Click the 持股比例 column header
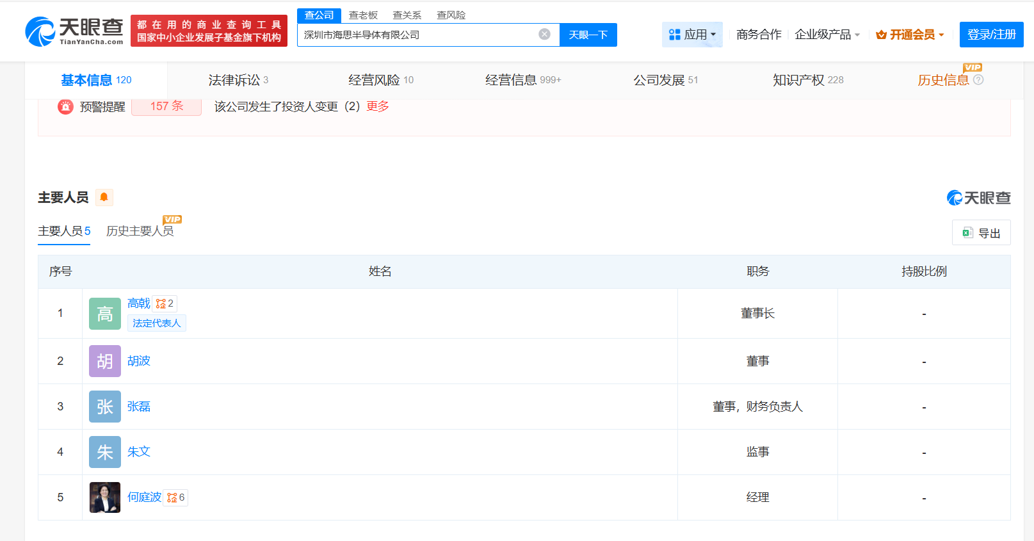 (x=924, y=271)
